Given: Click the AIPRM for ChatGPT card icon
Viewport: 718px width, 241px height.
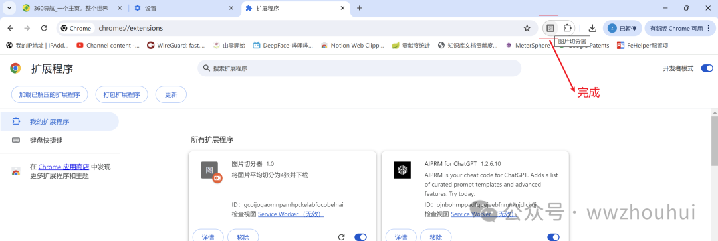Looking at the screenshot, I should pos(402,170).
